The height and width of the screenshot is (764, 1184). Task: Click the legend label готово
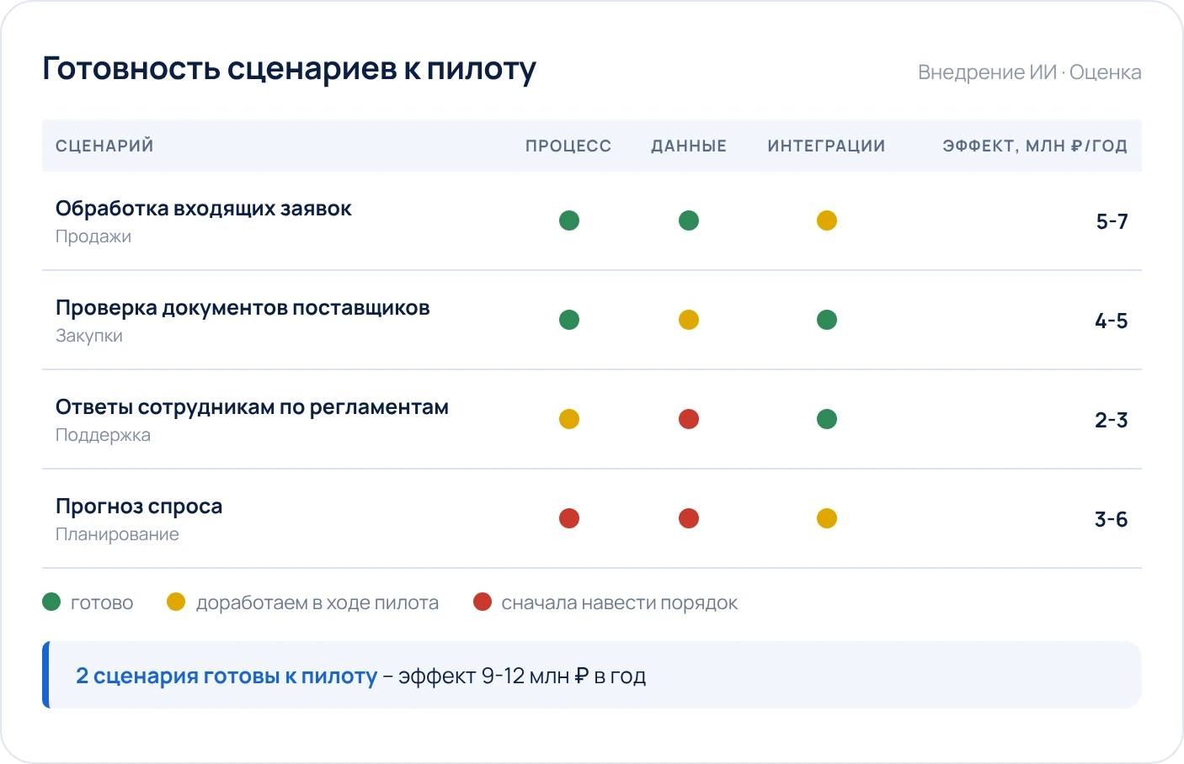(102, 602)
